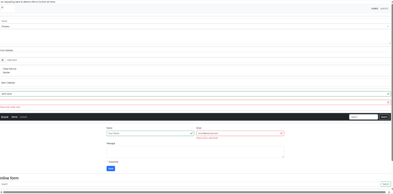Click 'Please enter a valid email.' error text
The width and height of the screenshot is (393, 194).
(207, 138)
